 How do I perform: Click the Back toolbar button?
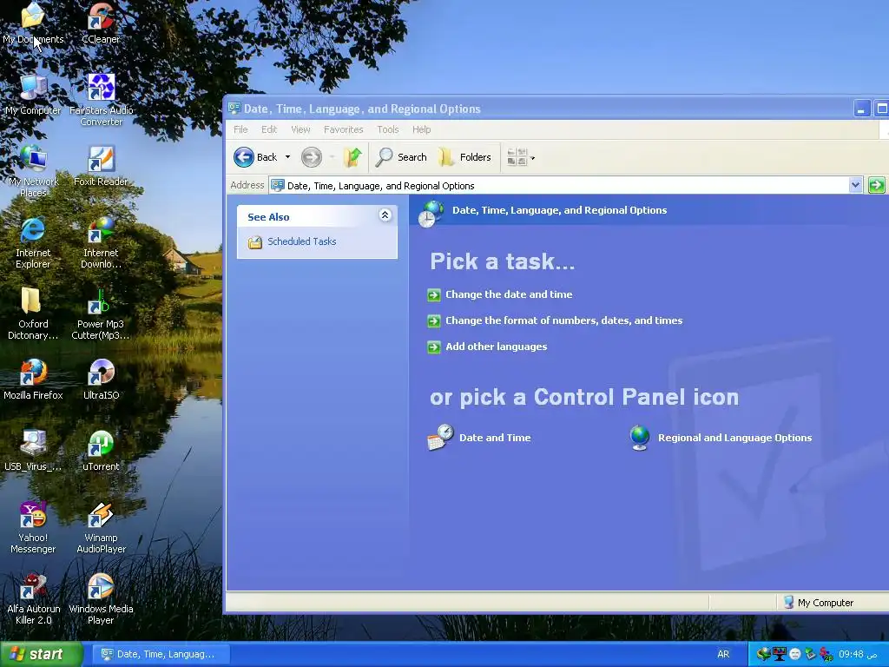point(255,157)
